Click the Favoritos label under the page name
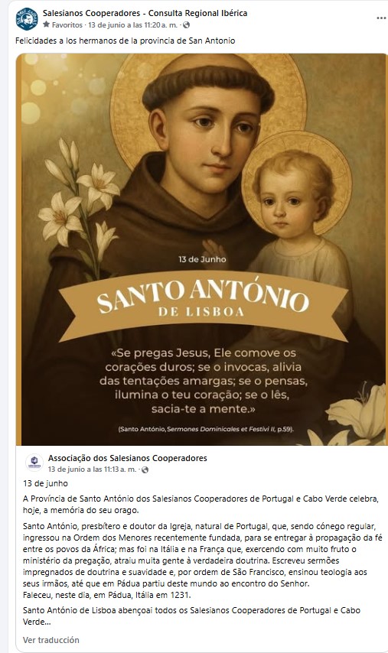This screenshot has width=388, height=653. [x=67, y=25]
